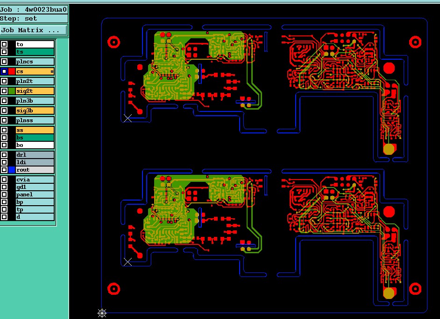Click the white X marker on lower-left board
The width and height of the screenshot is (440, 319).
click(x=128, y=262)
